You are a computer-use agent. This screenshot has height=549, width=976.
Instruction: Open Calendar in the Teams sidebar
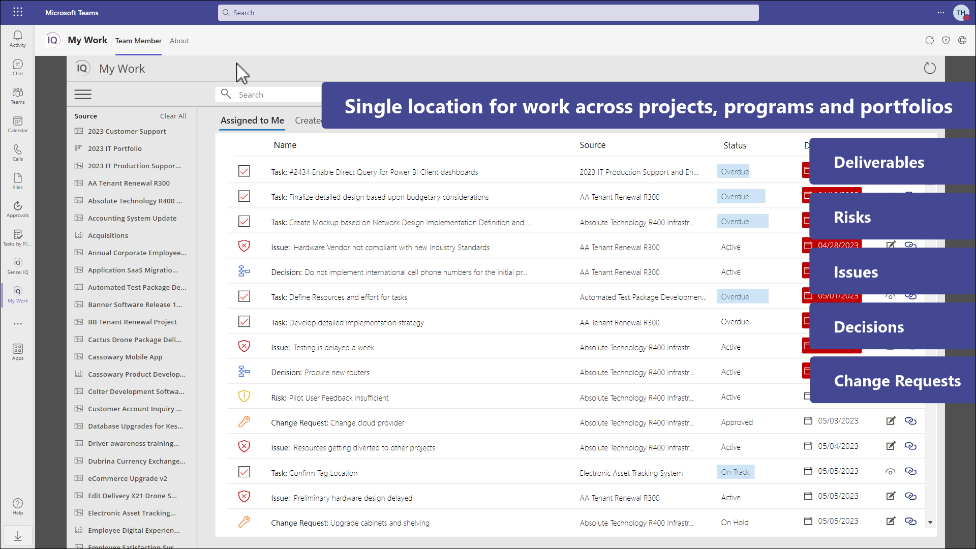pos(18,124)
